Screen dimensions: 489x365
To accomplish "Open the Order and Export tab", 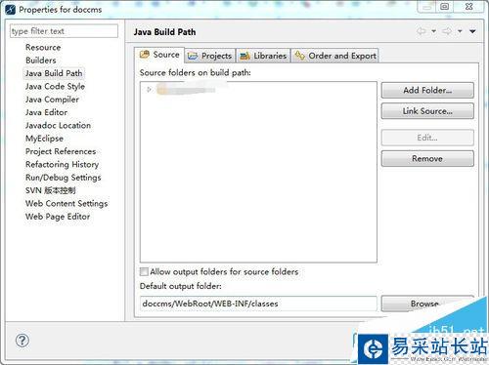I will (334, 56).
